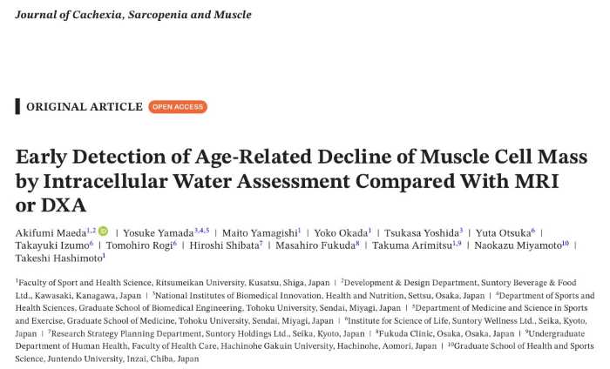
Task: Click affiliation superscript 10 after Miyamoto
Action: (566, 243)
